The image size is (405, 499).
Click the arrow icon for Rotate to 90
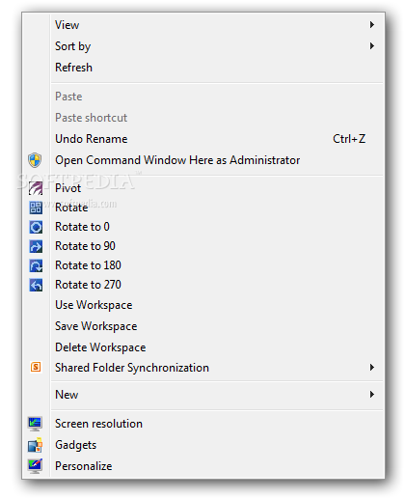click(36, 246)
